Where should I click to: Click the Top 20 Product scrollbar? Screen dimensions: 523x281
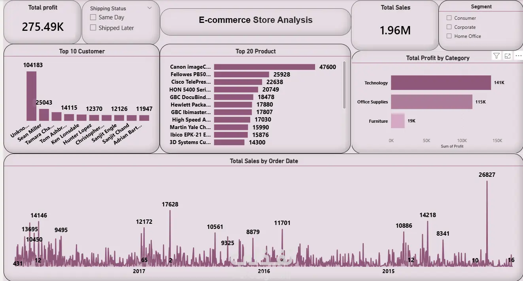344,85
